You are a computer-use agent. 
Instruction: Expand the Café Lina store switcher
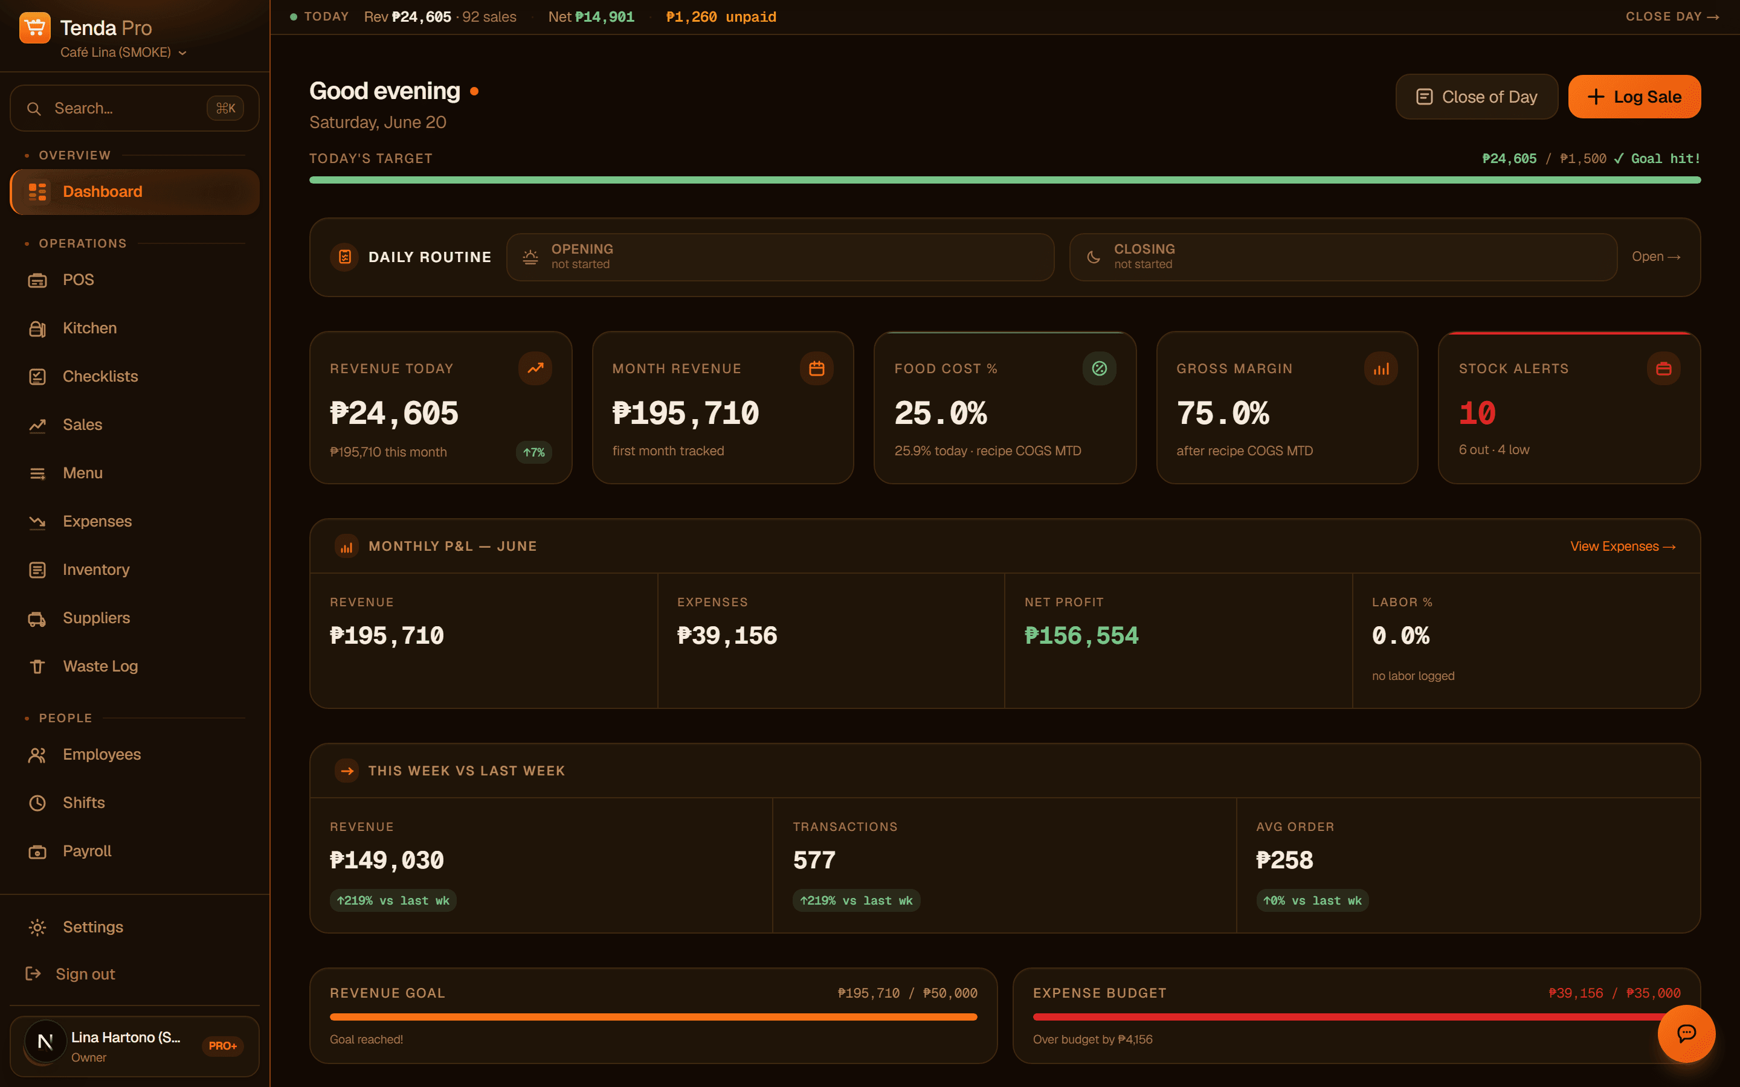click(123, 53)
